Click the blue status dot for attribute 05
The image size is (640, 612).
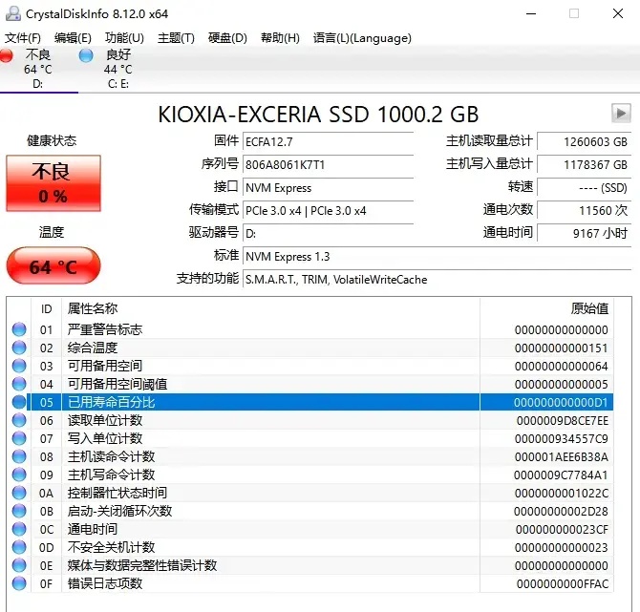click(x=19, y=402)
